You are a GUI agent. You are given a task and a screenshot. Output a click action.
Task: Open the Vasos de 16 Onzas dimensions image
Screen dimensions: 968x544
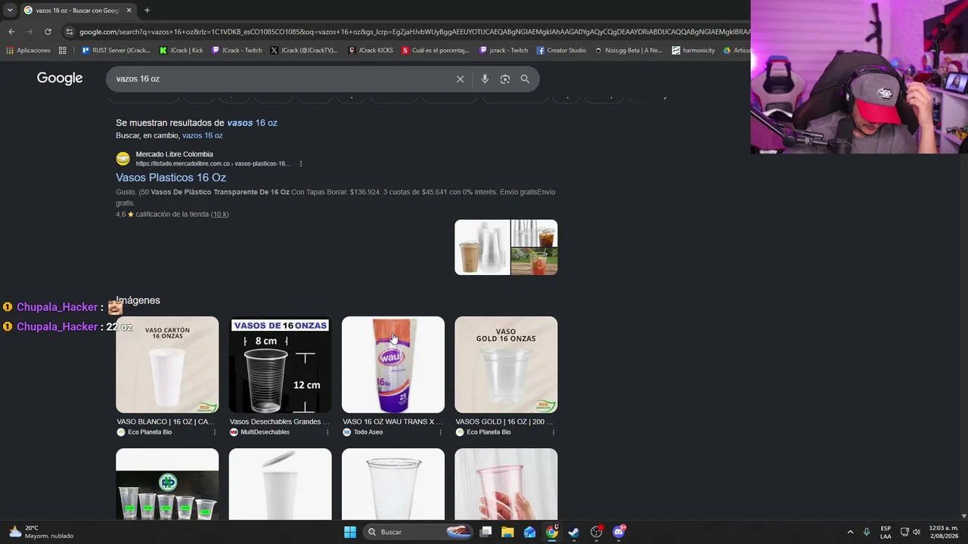(x=280, y=364)
